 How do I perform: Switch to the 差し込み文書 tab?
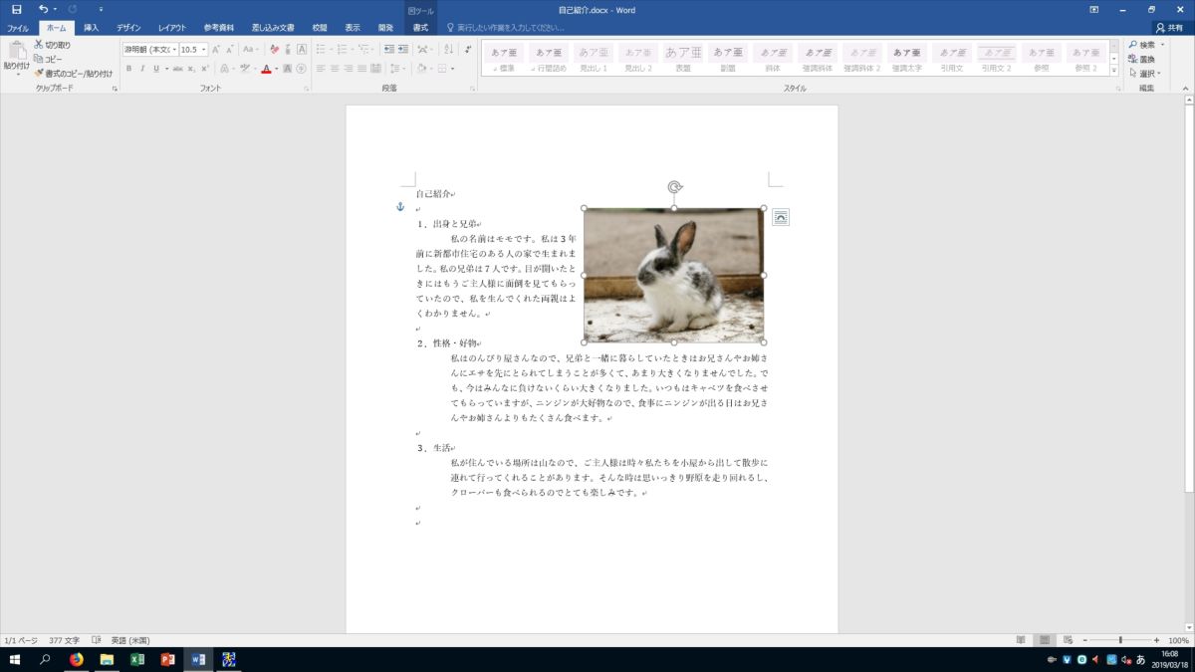point(272,28)
